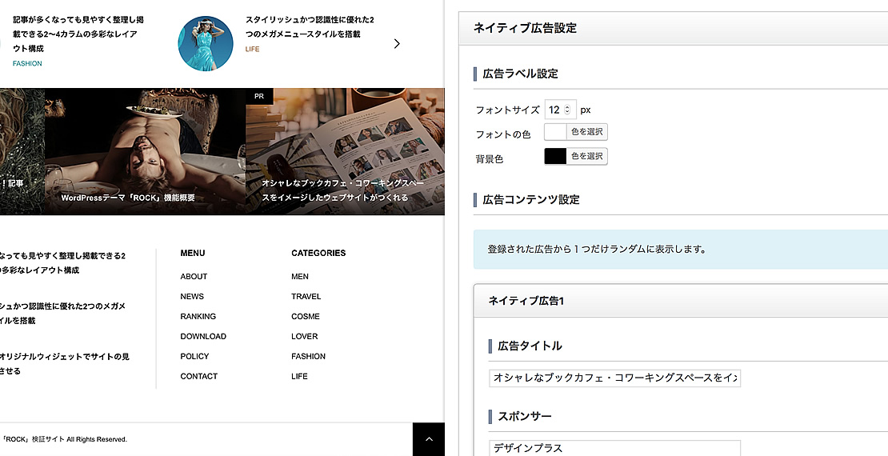Go to RANKING in footer menu
888x456 pixels.
click(x=198, y=316)
